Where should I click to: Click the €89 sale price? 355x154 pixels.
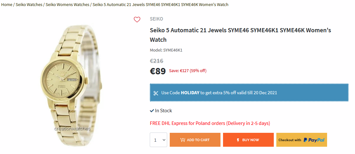[158, 71]
